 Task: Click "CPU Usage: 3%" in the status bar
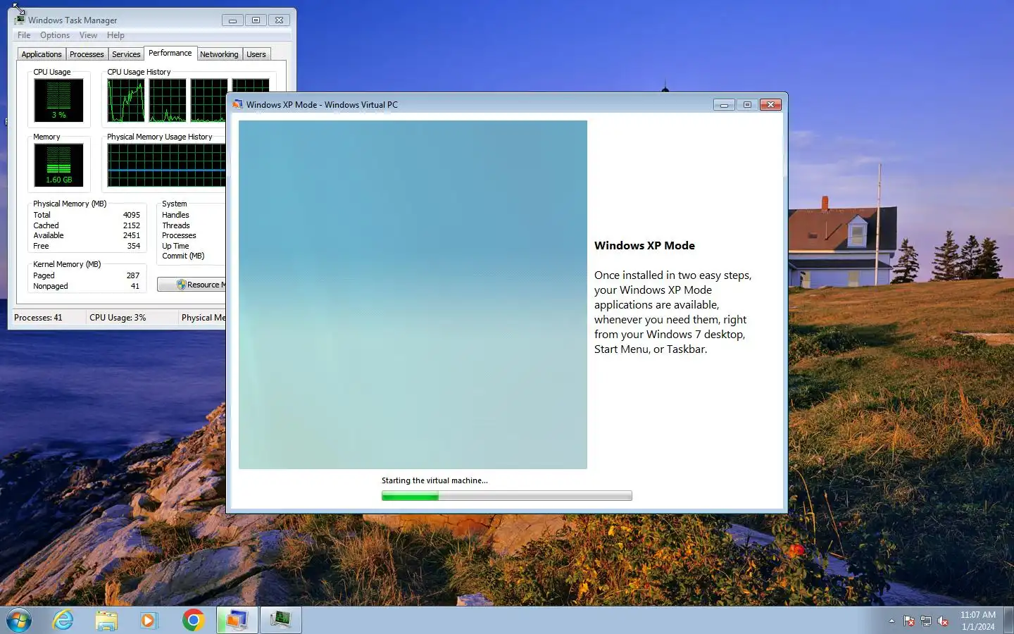(x=118, y=318)
